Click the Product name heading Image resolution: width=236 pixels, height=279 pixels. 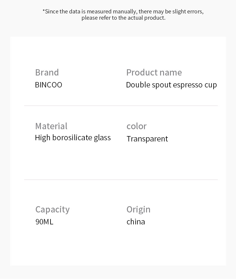coord(154,73)
